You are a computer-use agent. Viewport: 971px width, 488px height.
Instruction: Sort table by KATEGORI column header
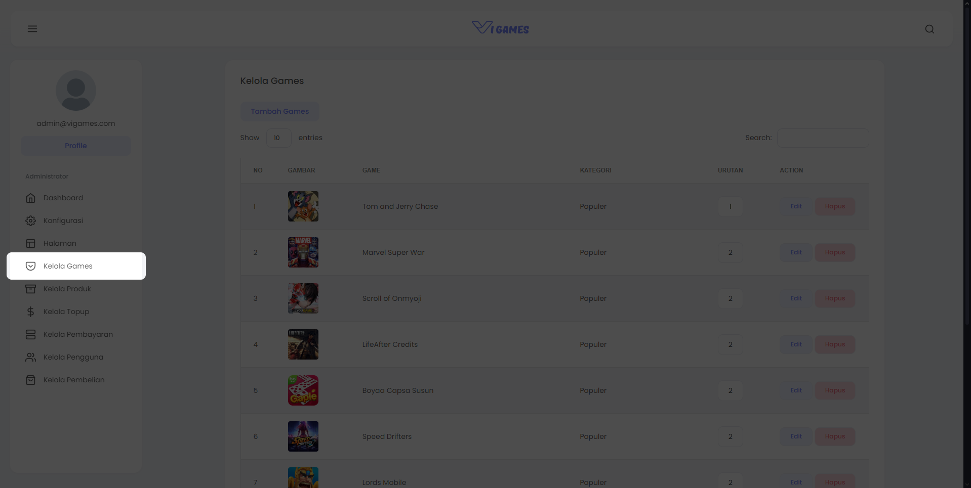point(595,170)
